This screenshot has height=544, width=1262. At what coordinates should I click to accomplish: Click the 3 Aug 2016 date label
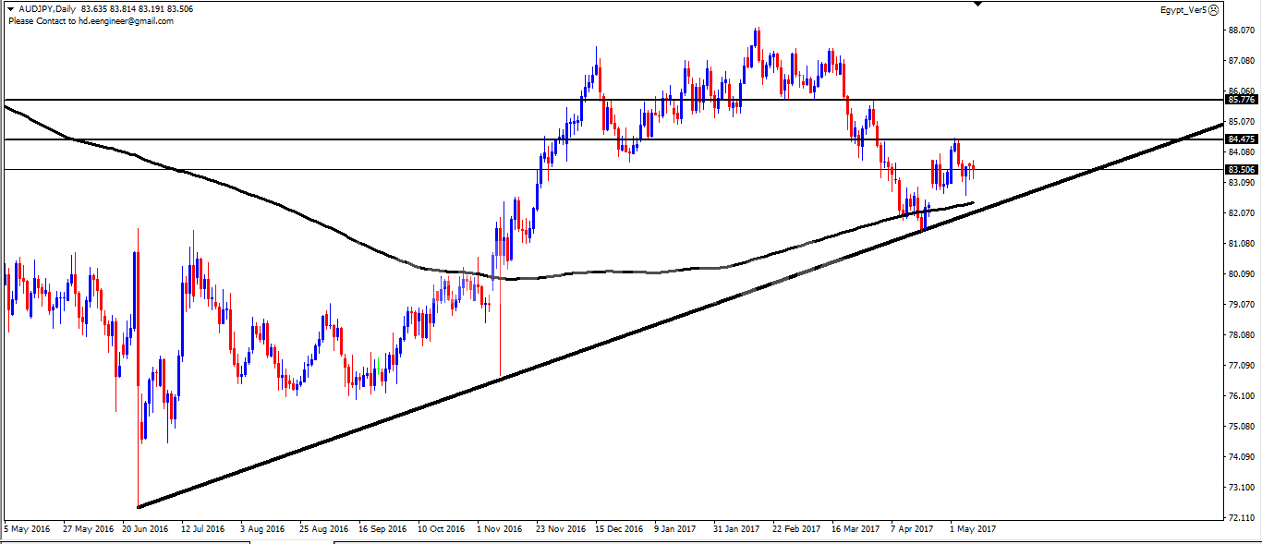point(263,530)
